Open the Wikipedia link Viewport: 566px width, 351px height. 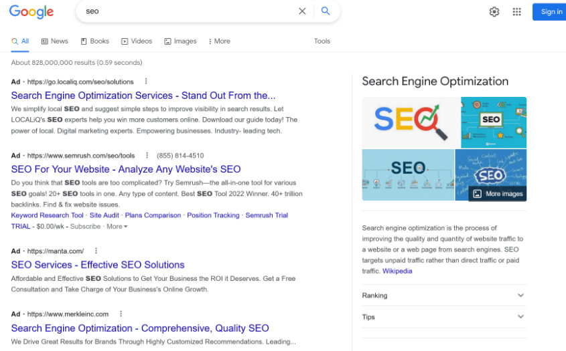coord(397,271)
